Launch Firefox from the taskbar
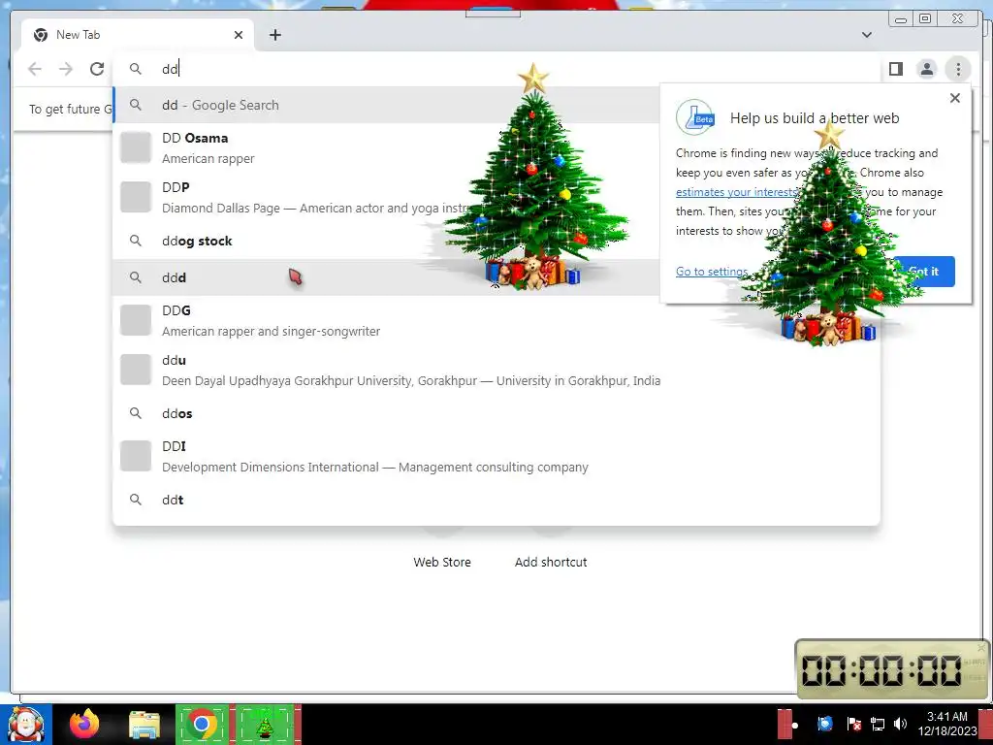993x745 pixels. coord(85,724)
